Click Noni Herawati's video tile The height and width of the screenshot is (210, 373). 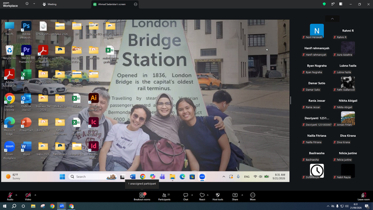click(316, 31)
